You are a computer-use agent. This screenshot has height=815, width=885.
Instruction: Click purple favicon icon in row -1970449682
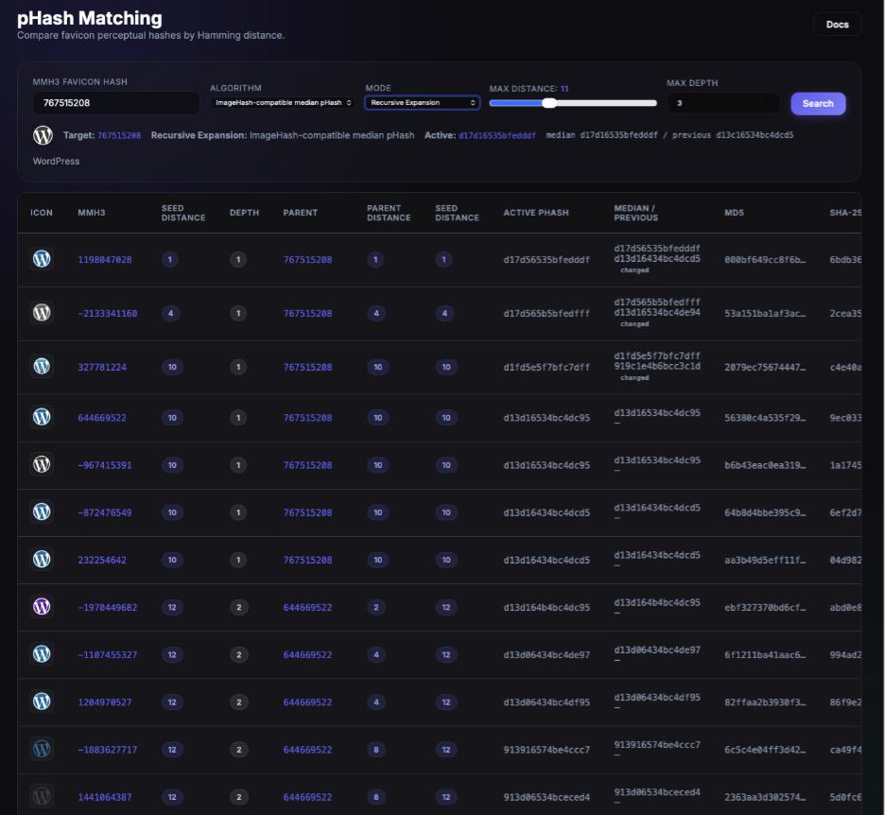(x=42, y=607)
